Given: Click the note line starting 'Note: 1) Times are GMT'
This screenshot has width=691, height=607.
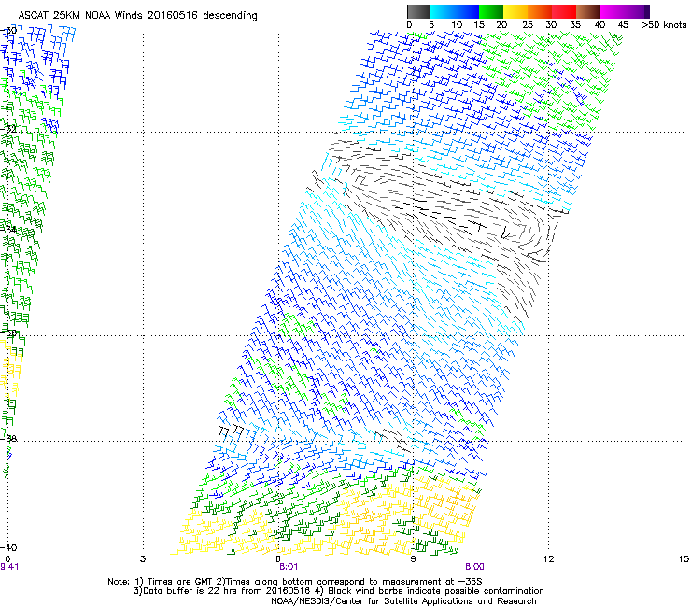Looking at the screenshot, I should 295,582.
